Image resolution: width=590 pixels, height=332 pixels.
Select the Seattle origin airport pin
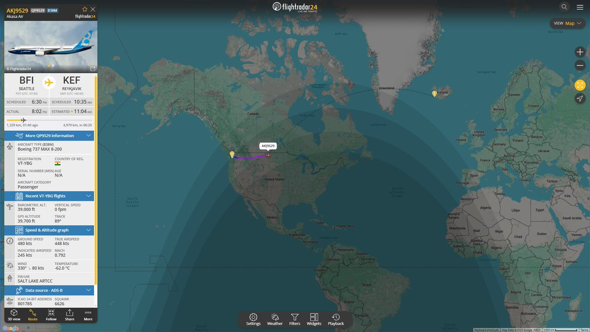(232, 154)
